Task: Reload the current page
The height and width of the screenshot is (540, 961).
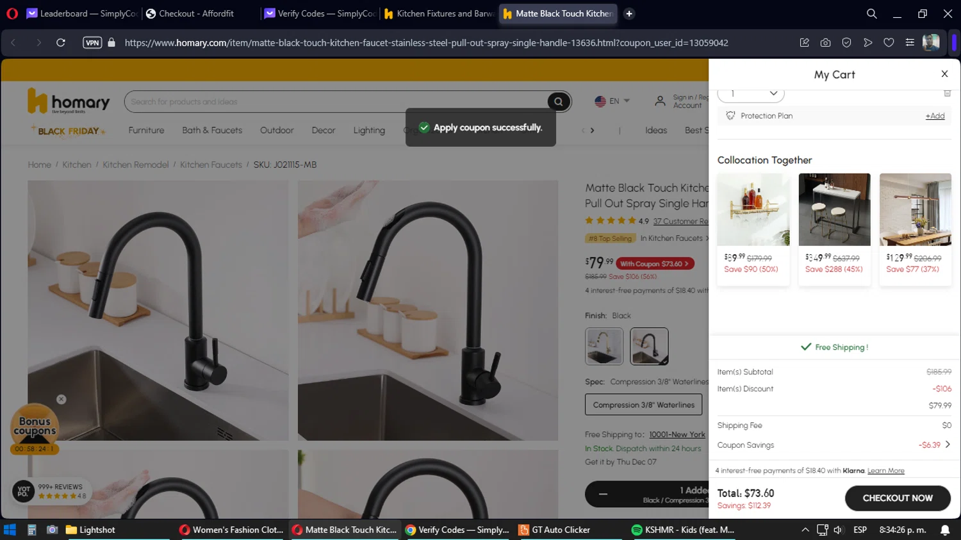Action: [61, 43]
